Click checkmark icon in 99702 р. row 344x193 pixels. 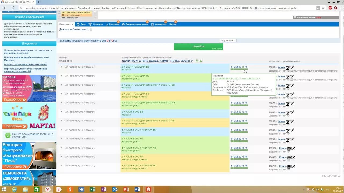(x=288, y=140)
